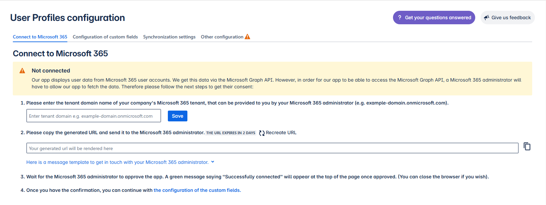Go to the Other configuration tab
This screenshot has width=546, height=205.
pos(222,37)
